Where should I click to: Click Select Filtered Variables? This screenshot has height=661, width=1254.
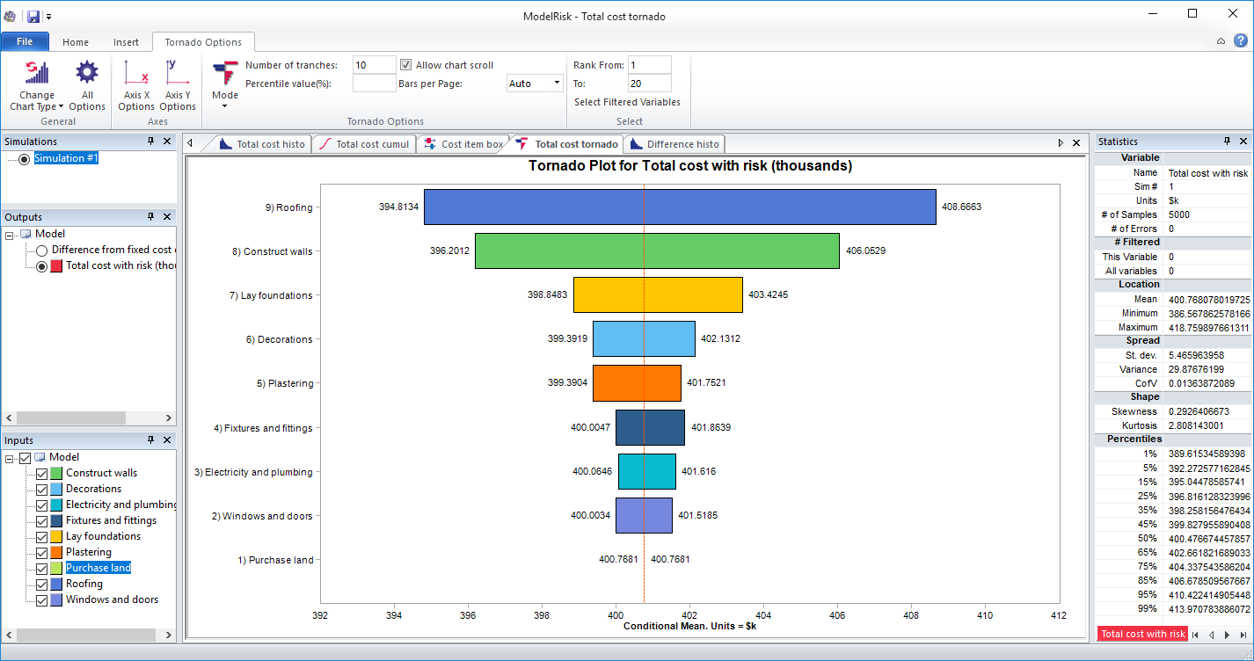(627, 102)
